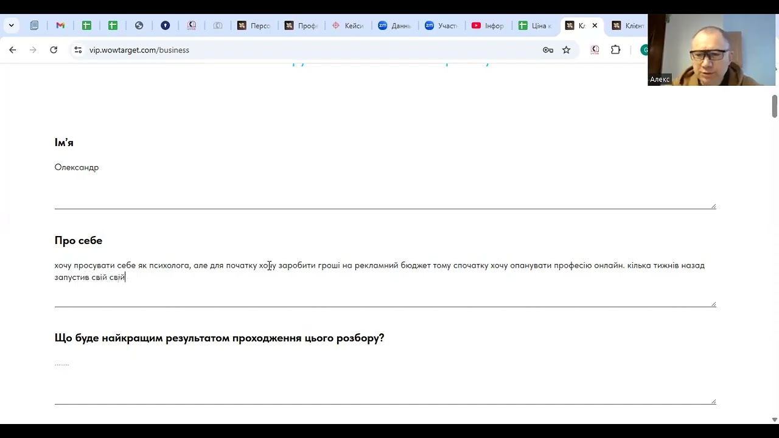The image size is (779, 438).
Task: Open the tab search dropdown arrow
Action: click(11, 26)
